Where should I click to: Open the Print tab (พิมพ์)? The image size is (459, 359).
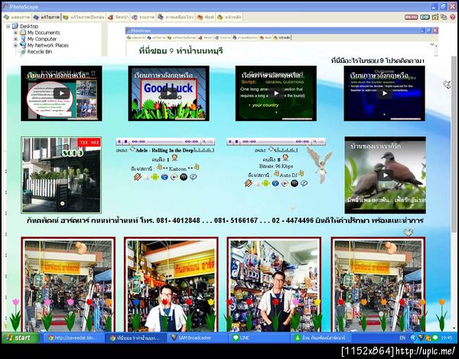[206, 18]
